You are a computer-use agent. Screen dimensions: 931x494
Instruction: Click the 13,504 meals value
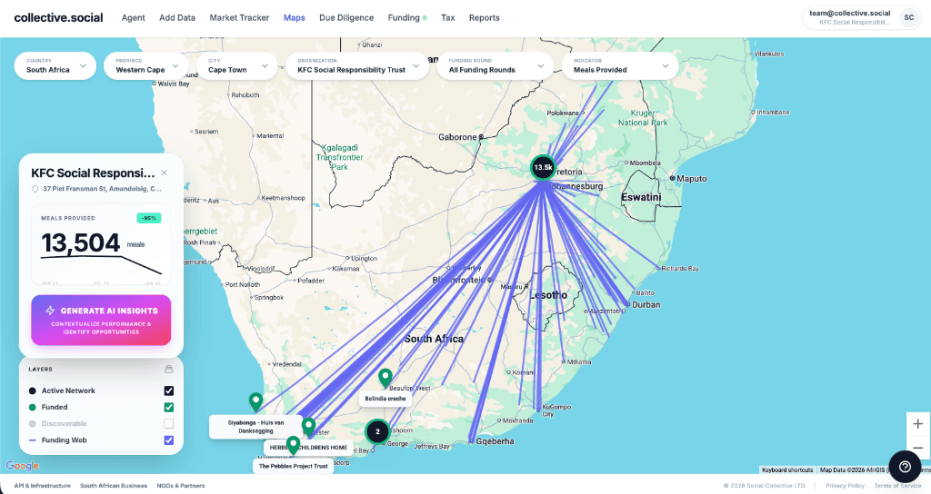pyautogui.click(x=80, y=242)
